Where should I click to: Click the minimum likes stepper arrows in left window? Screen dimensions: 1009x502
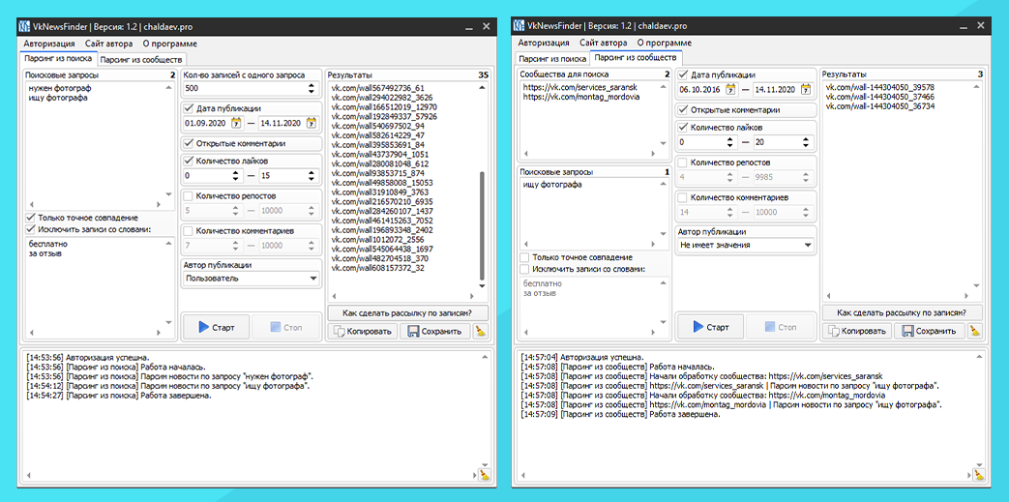click(x=235, y=175)
